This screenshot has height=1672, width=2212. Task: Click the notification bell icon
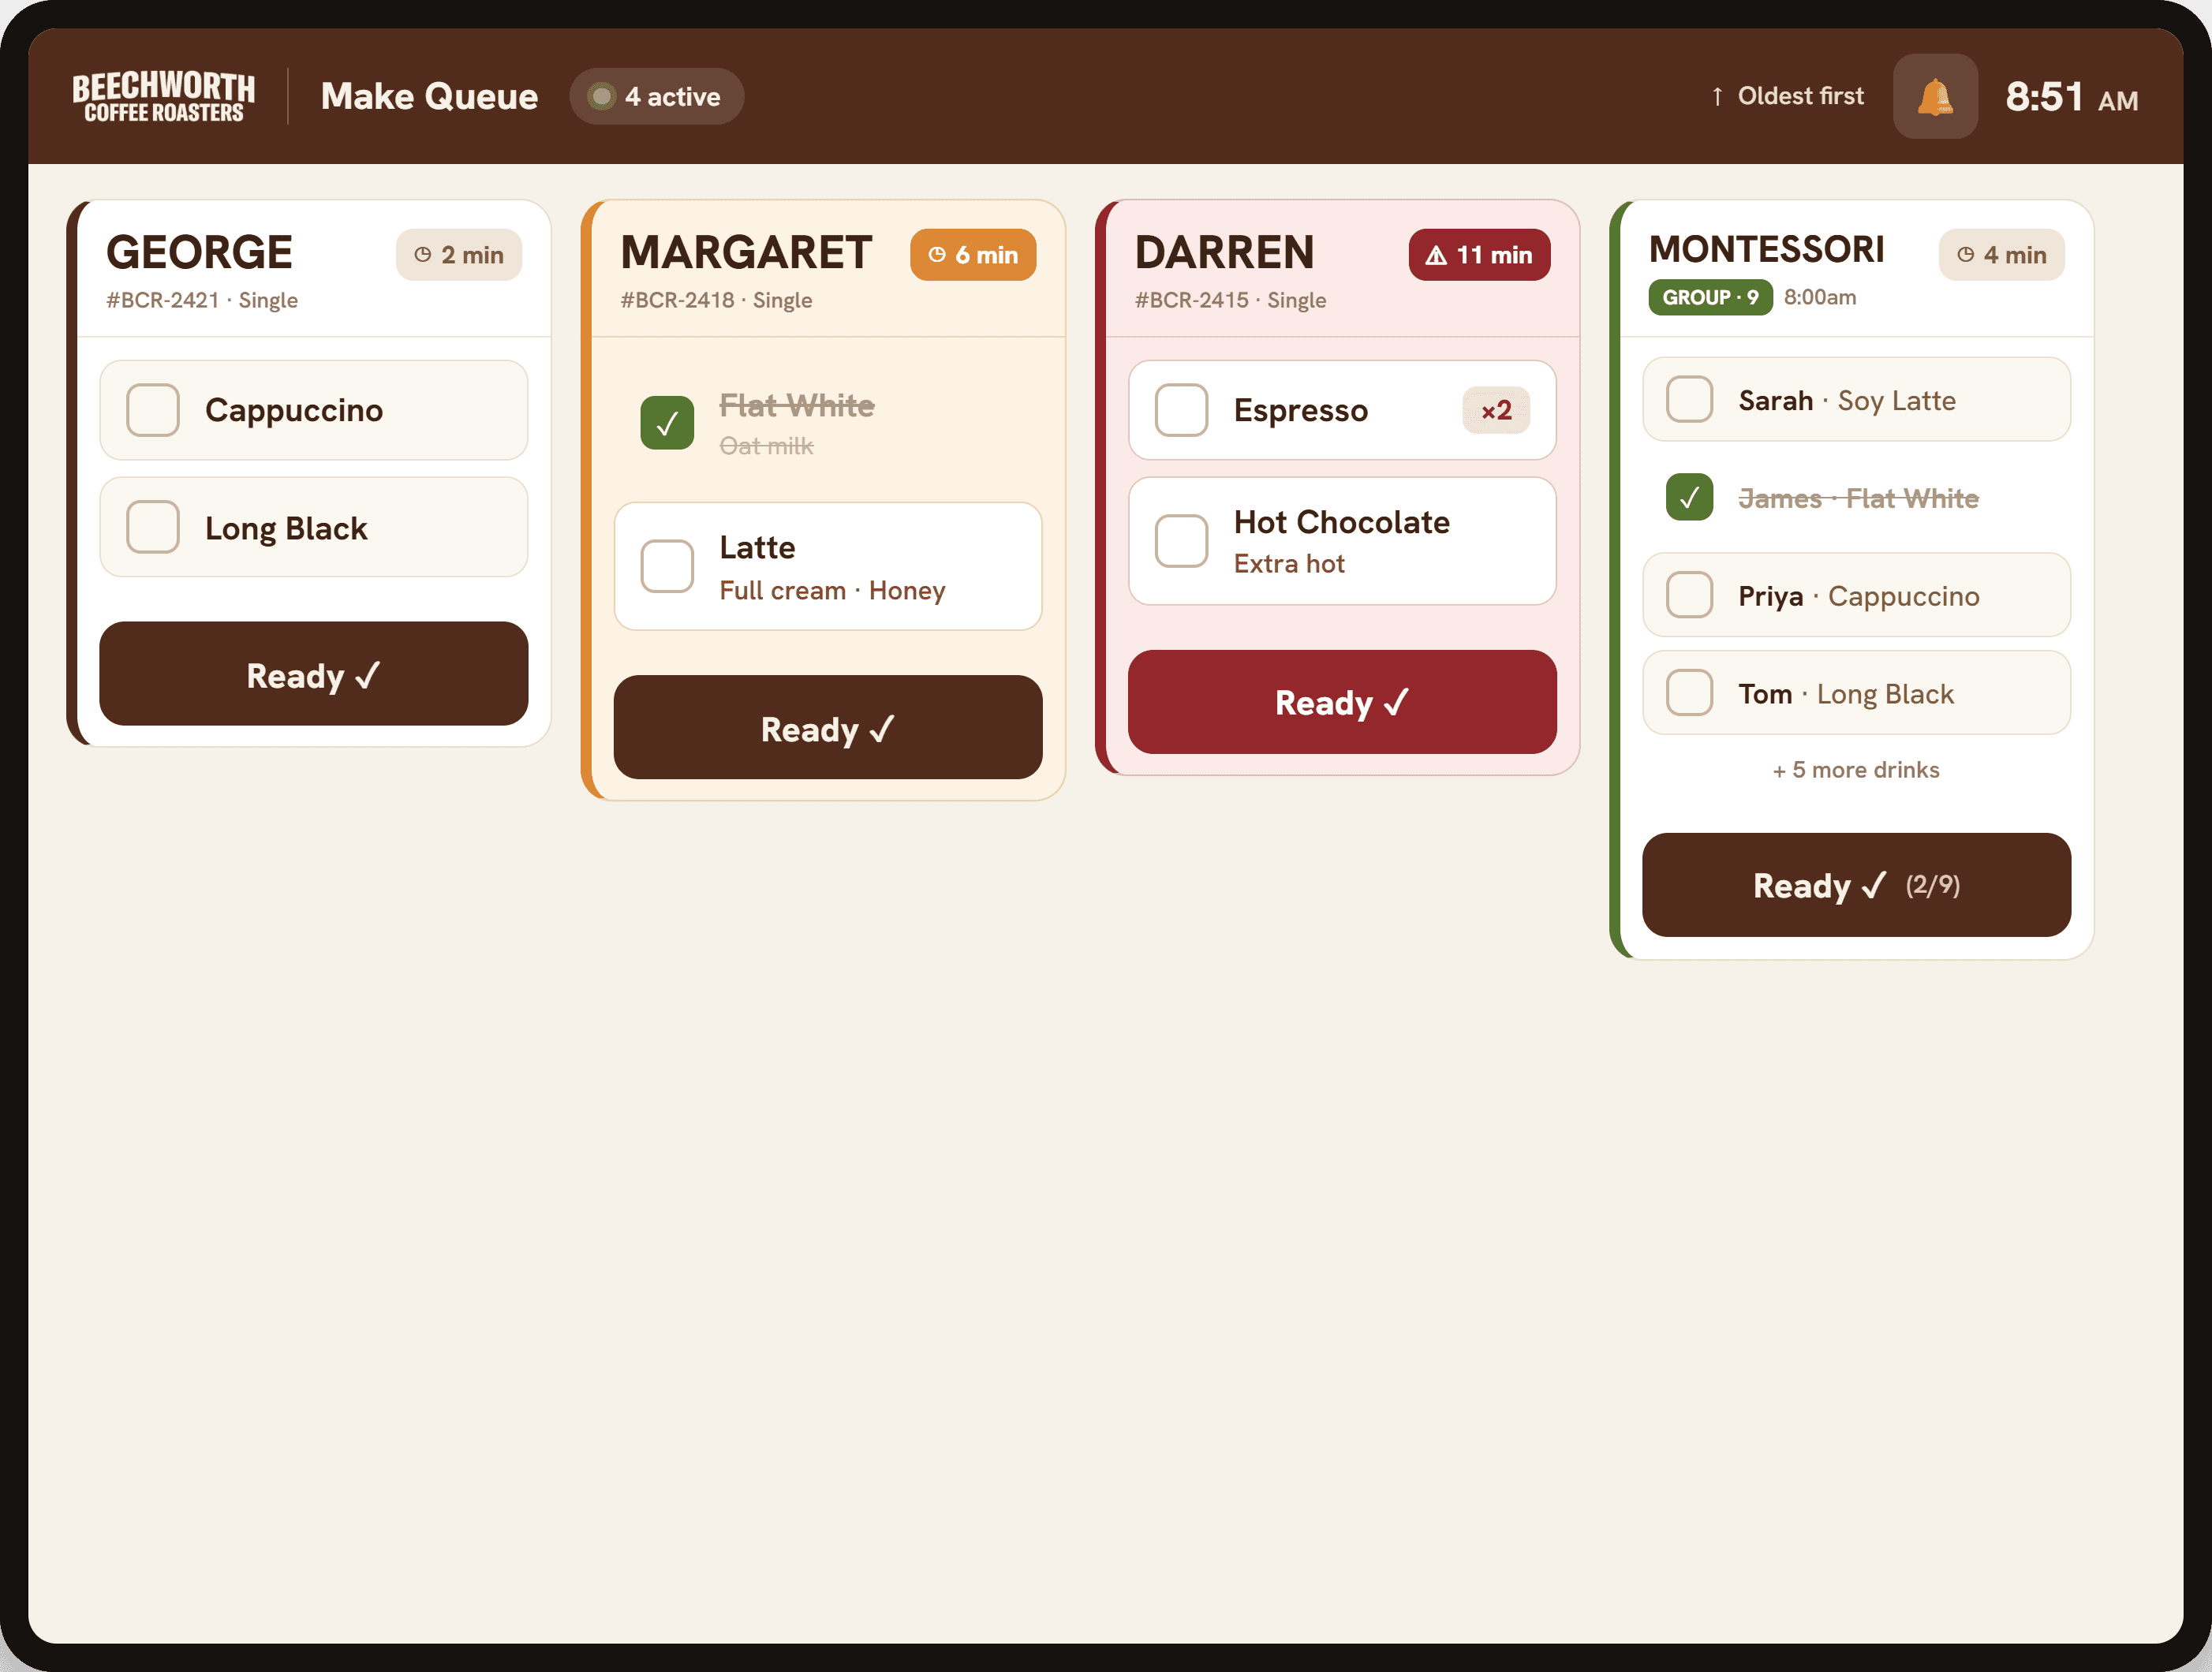click(x=1935, y=96)
